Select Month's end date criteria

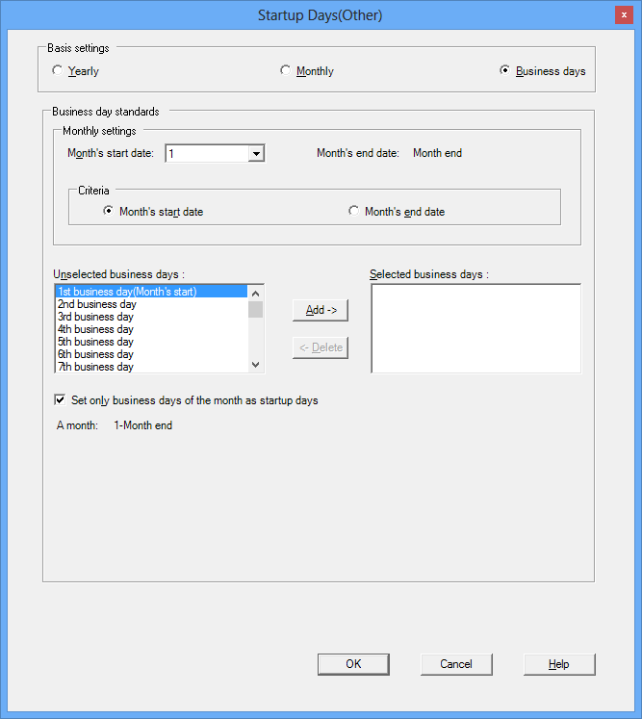pos(354,211)
